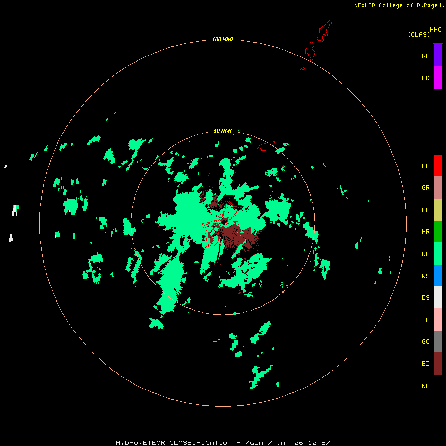Click the RF legend label
Viewport: 446px width, 446px height.
(425, 56)
